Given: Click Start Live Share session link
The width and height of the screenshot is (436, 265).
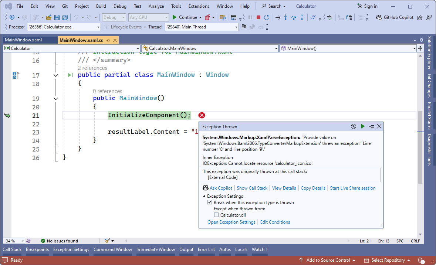Looking at the screenshot, I should (352, 188).
